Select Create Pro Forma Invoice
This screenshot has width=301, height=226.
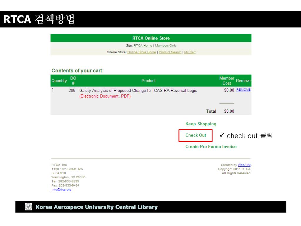pos(211,147)
